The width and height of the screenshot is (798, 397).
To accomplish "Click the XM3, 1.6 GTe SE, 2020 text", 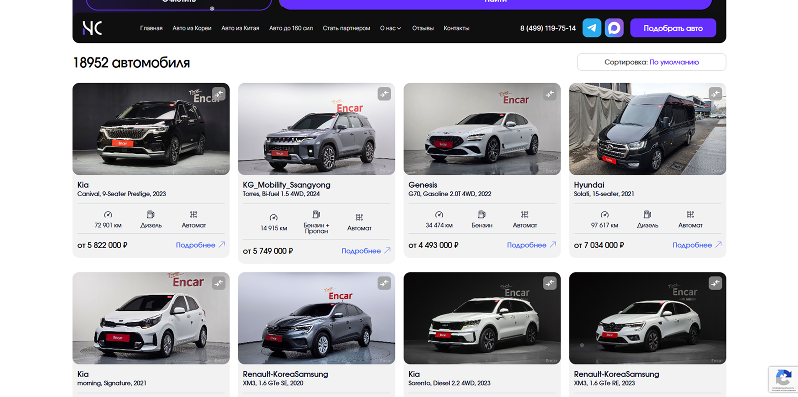I will click(273, 383).
